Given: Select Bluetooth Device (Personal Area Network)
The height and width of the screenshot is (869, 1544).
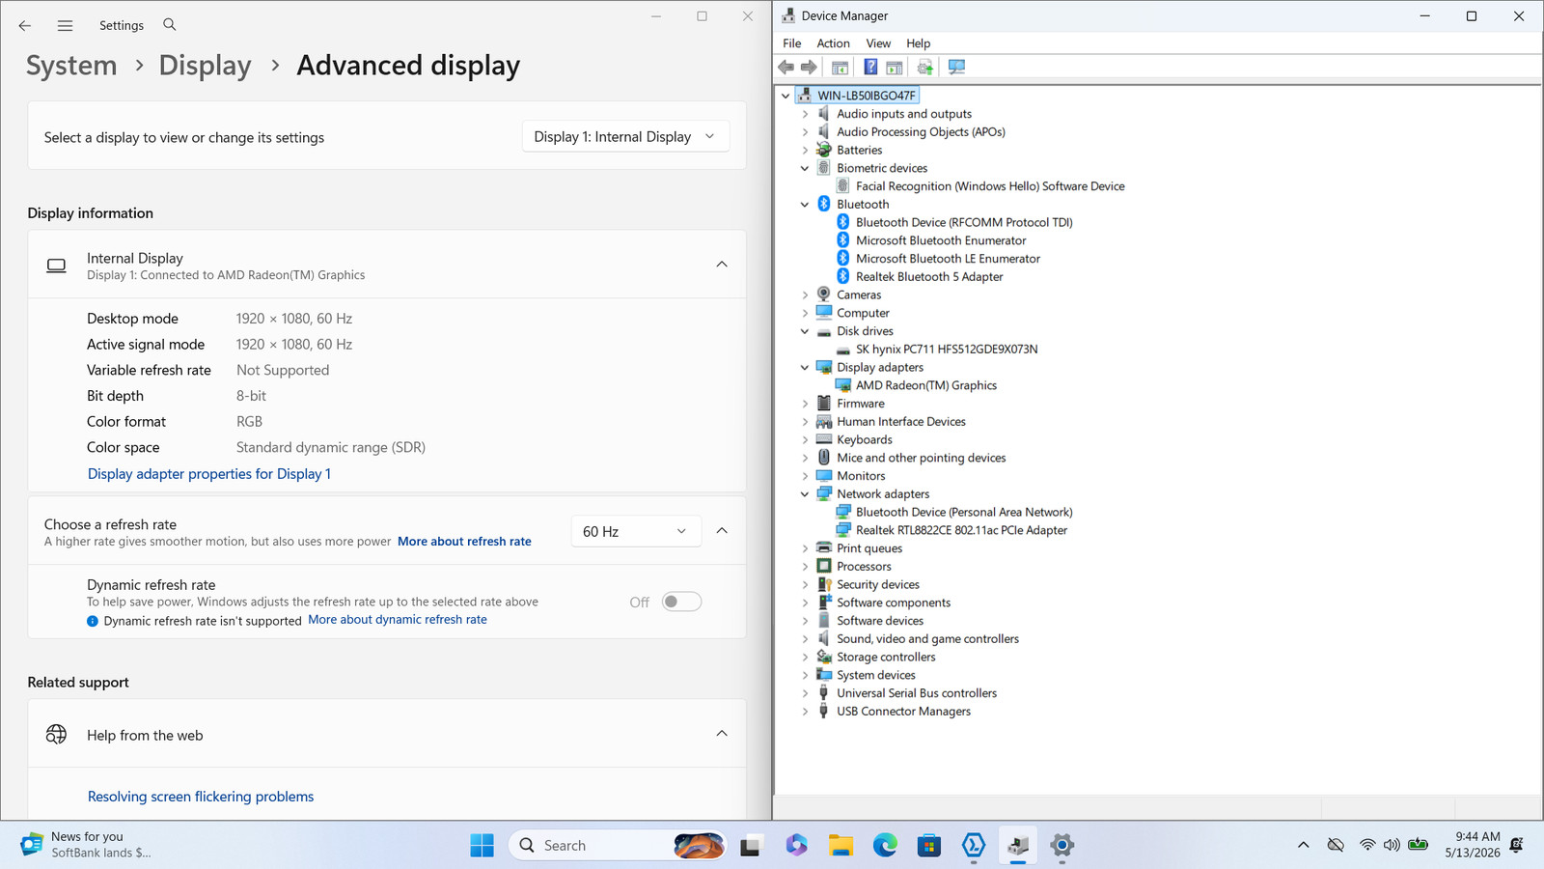Looking at the screenshot, I should coord(964,513).
